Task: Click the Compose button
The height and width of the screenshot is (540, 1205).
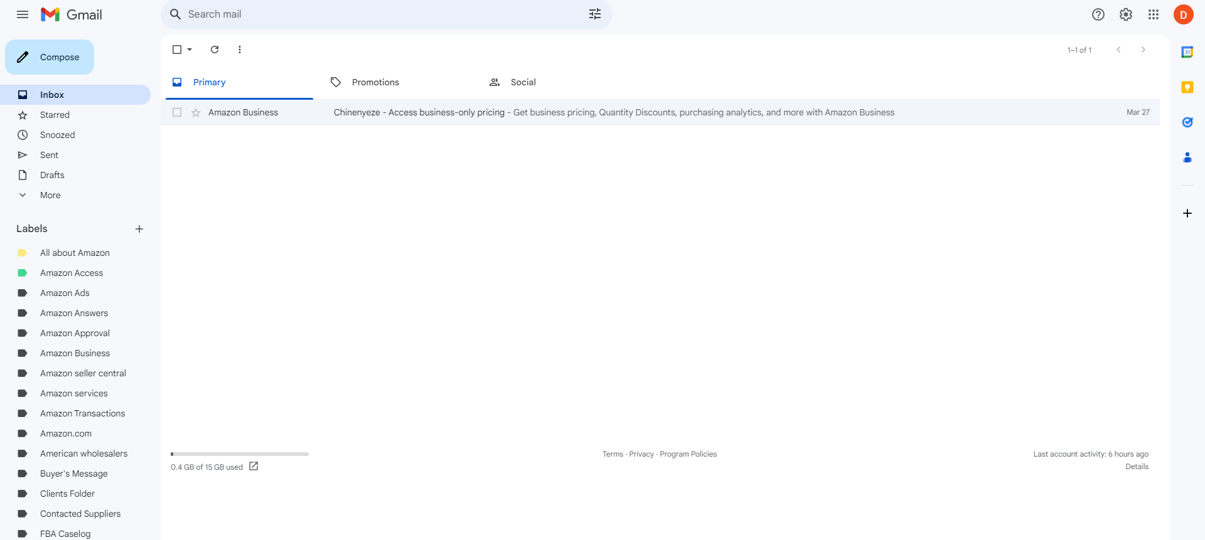Action: [50, 57]
